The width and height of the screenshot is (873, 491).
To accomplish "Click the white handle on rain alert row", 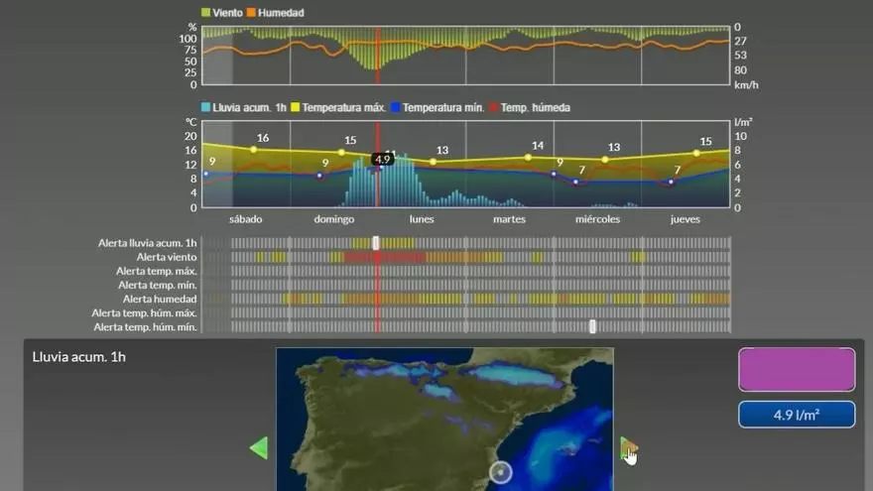I will [x=376, y=243].
